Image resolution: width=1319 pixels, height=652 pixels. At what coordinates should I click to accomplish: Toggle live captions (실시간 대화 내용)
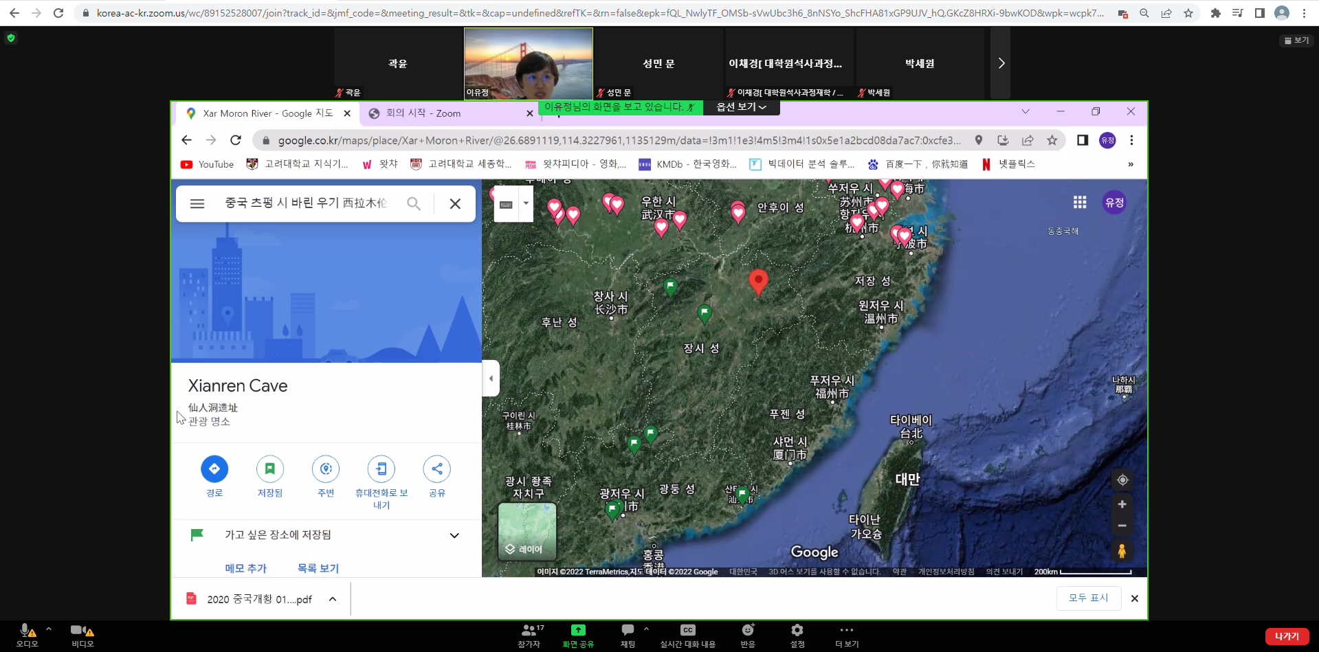click(x=687, y=631)
